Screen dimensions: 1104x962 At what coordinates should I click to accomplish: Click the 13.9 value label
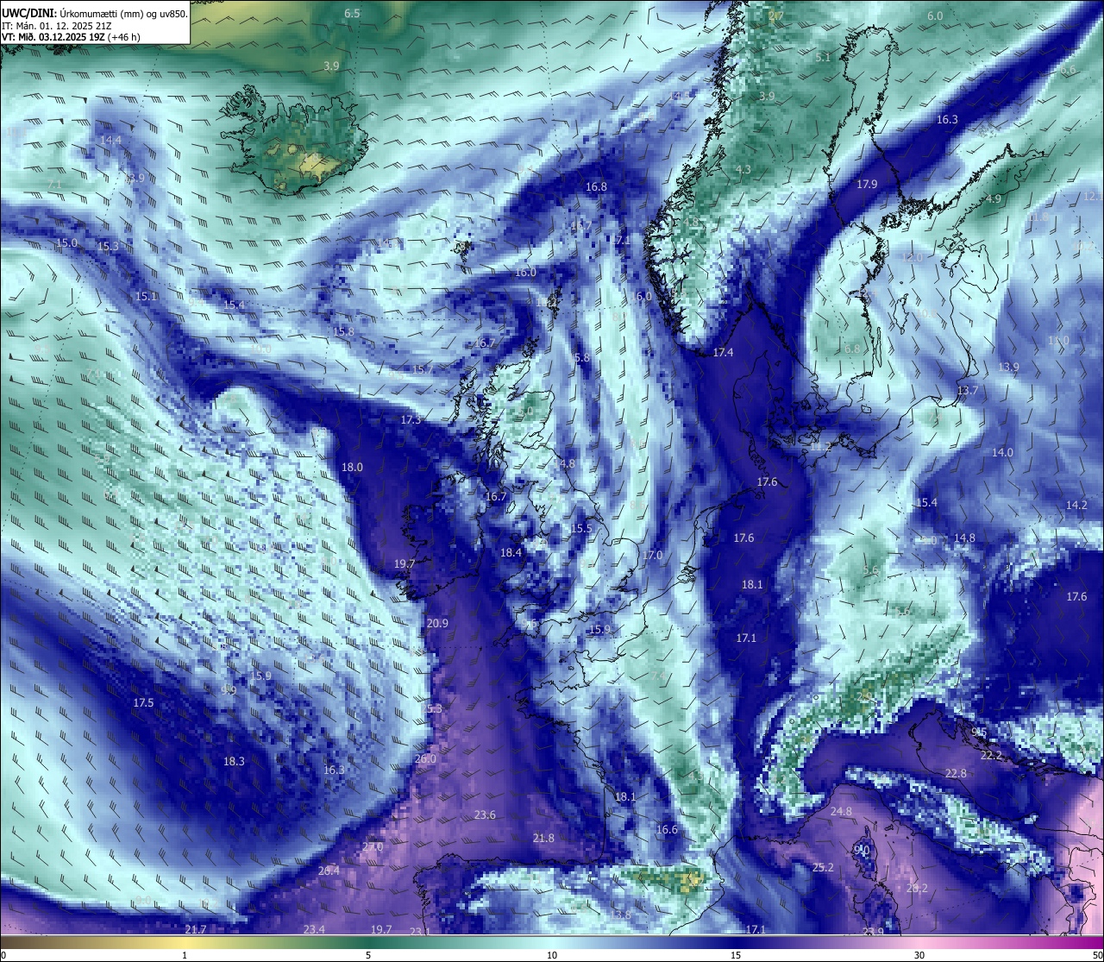[1008, 368]
